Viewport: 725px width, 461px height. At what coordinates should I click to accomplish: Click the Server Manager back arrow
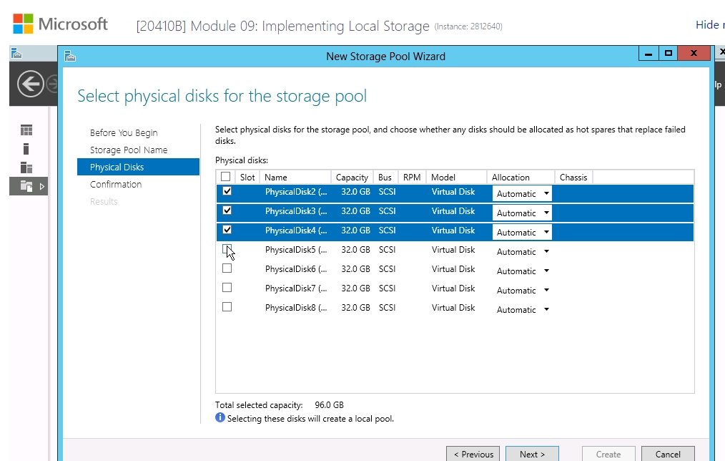tap(31, 85)
